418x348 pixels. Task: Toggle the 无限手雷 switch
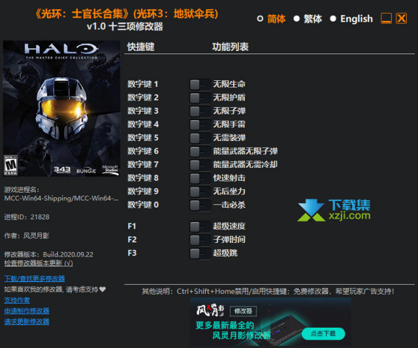[200, 125]
